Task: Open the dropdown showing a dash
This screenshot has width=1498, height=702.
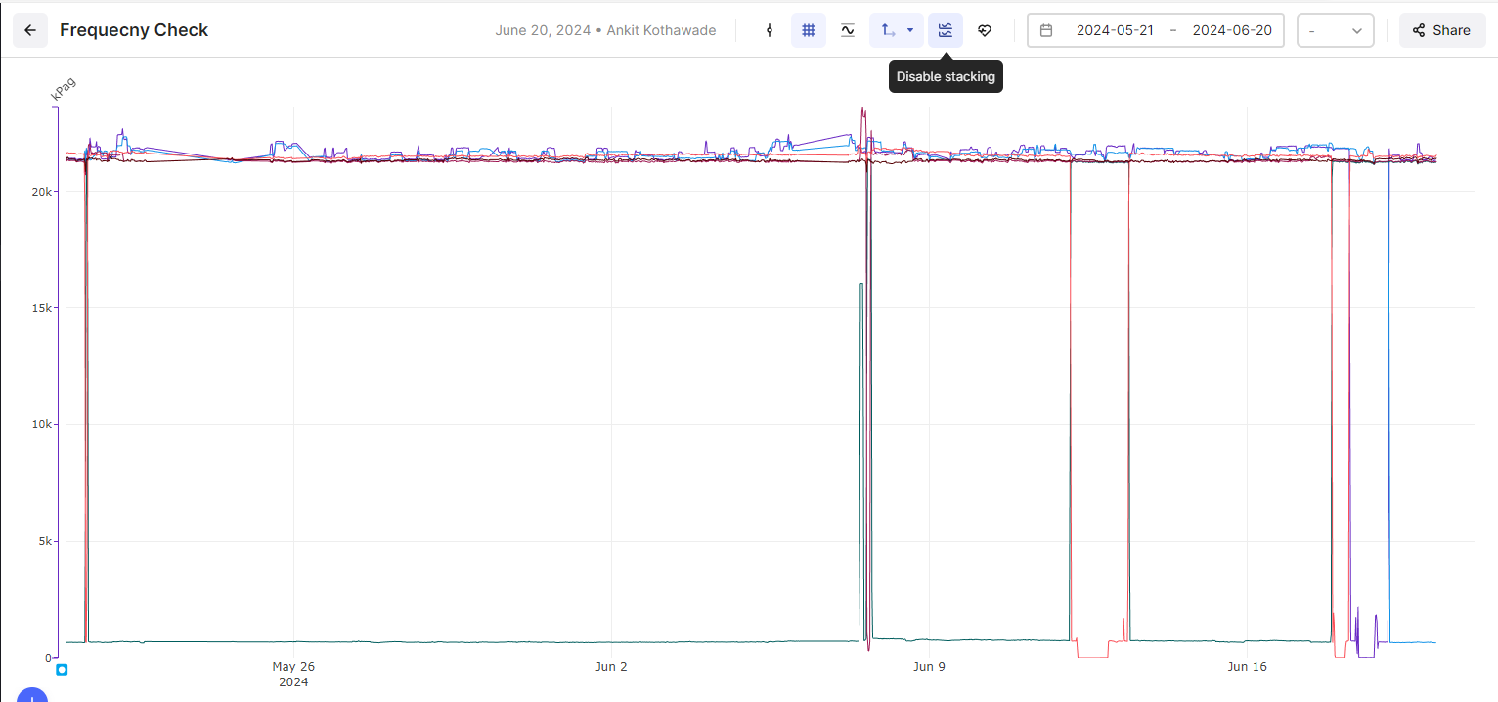Action: click(1336, 30)
